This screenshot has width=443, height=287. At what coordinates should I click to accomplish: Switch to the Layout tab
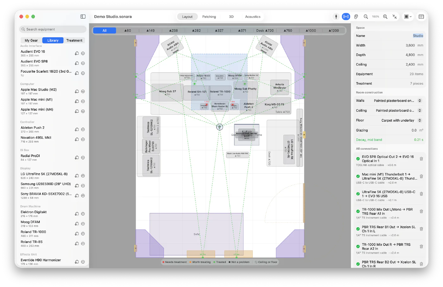[187, 17]
